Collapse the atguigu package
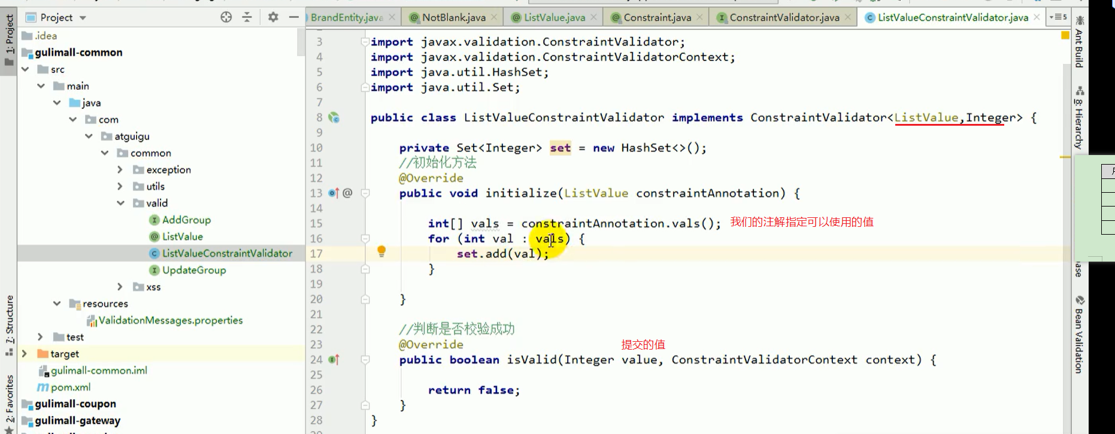Screen dimensions: 1115x434 point(89,136)
